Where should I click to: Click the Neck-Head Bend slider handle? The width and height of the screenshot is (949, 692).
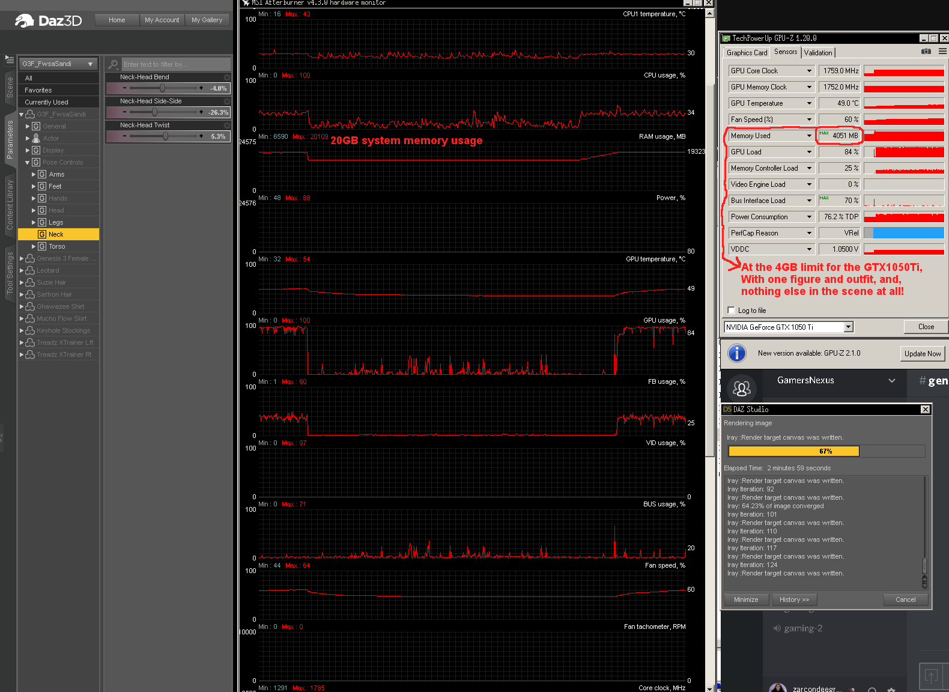click(162, 88)
